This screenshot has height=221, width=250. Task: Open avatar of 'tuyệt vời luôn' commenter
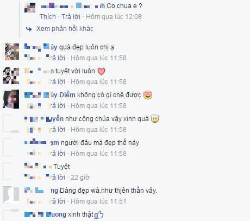[x=11, y=75]
